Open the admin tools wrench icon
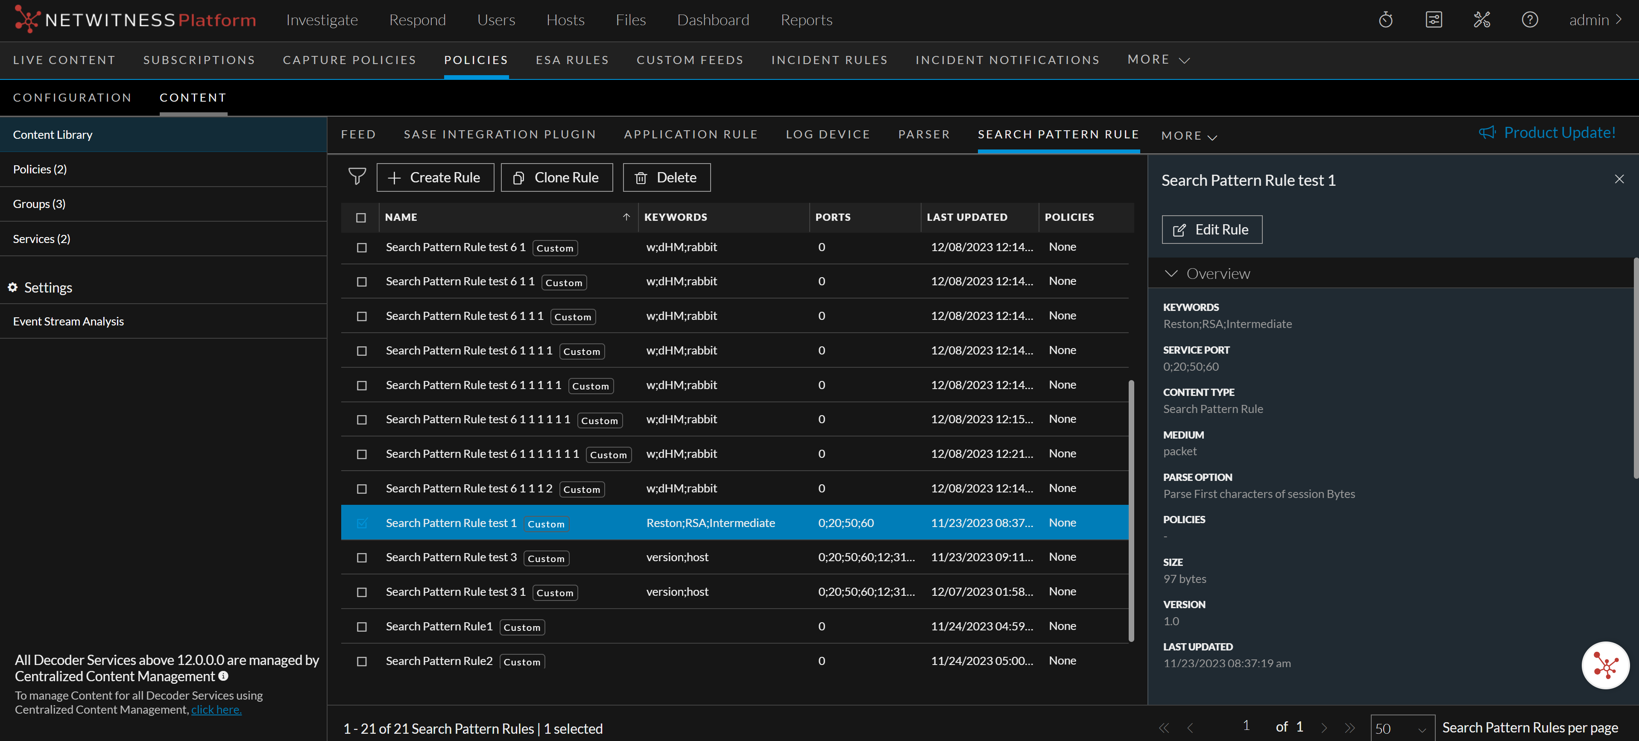1639x741 pixels. [1481, 21]
